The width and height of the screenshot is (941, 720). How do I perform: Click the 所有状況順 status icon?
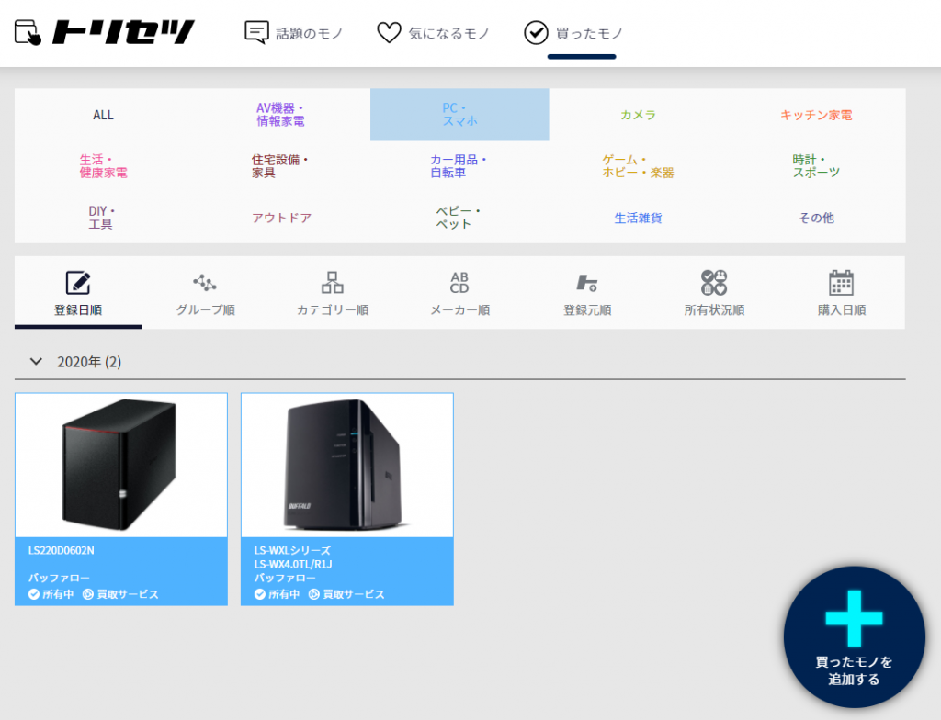coord(714,283)
